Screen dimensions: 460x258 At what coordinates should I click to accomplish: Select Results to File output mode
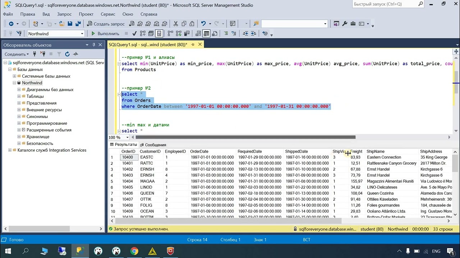click(x=215, y=34)
